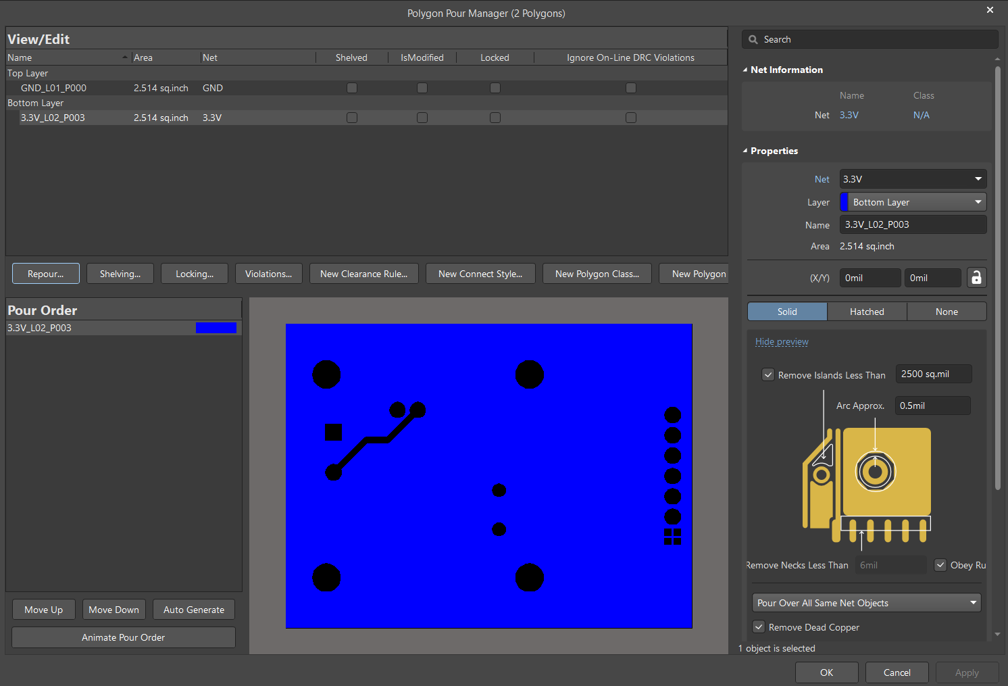Screen dimensions: 1008x686
Task: Click the Hide preview link
Action: pyautogui.click(x=782, y=342)
